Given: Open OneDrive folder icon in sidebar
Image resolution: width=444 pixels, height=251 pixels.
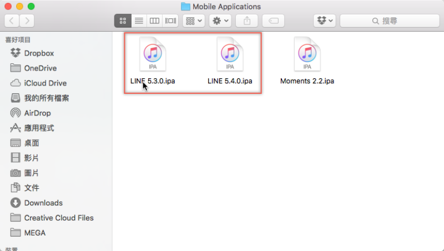Looking at the screenshot, I should click(16, 68).
